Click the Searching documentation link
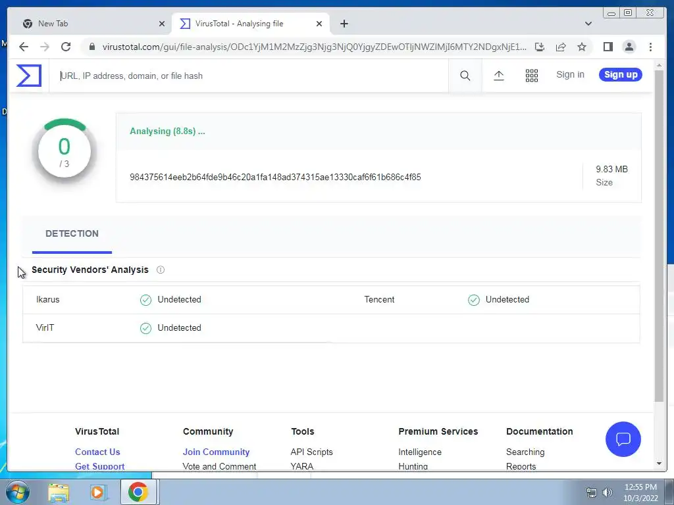The image size is (674, 505). (x=525, y=452)
